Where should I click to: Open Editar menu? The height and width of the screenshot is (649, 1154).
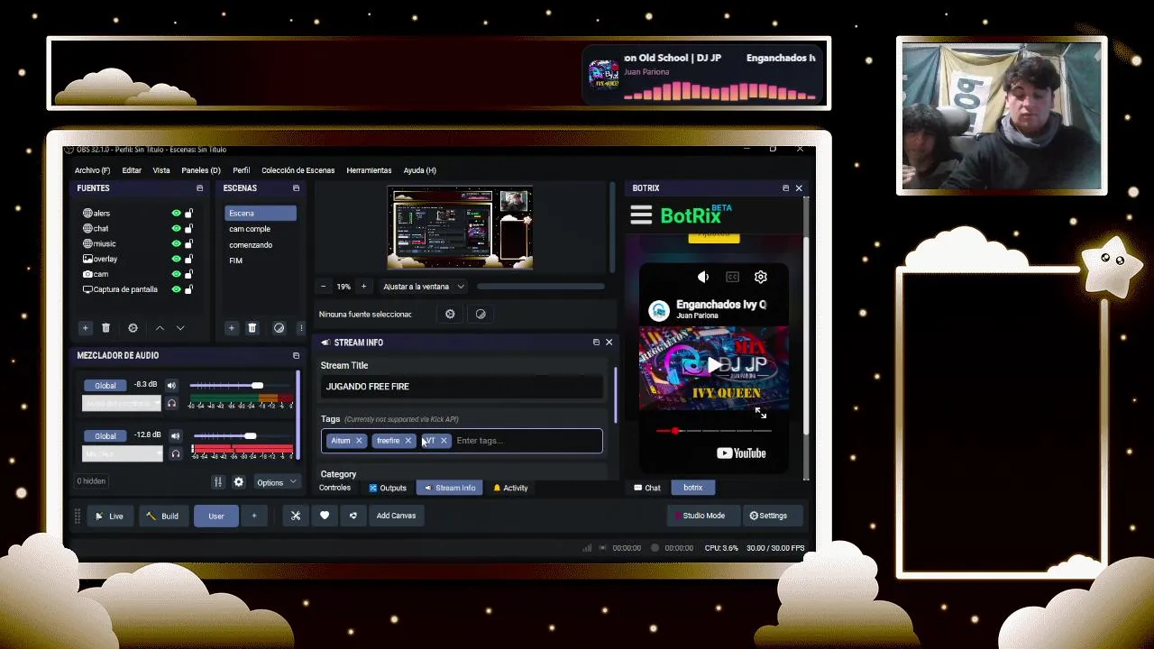pos(132,170)
